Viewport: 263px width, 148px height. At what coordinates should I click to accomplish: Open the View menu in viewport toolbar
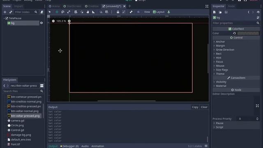coord(147,12)
